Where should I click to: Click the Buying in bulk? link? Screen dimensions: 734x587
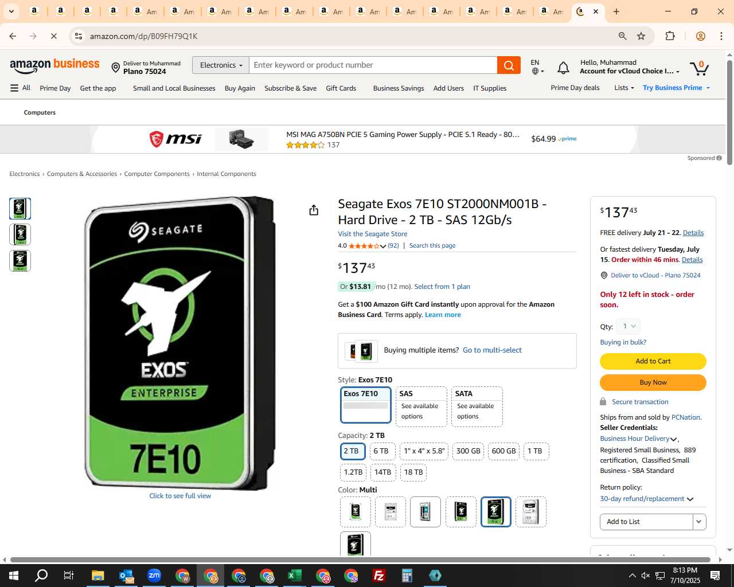click(x=623, y=342)
